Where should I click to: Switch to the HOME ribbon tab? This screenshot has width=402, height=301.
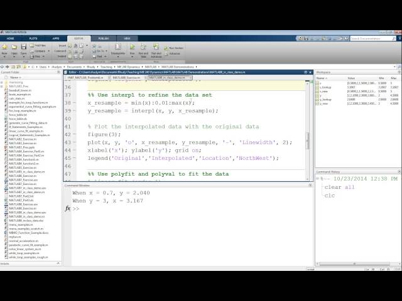coord(10,38)
